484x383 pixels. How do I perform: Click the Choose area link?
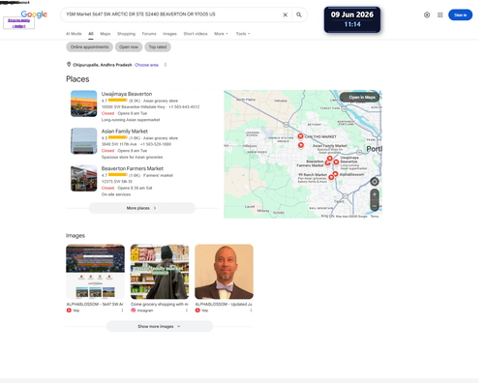[x=146, y=65]
